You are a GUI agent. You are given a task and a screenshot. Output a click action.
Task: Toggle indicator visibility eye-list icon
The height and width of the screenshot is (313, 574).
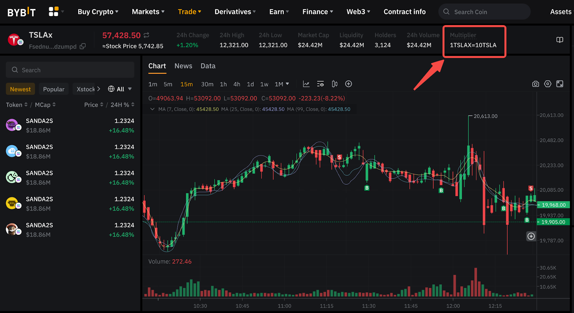coord(320,84)
